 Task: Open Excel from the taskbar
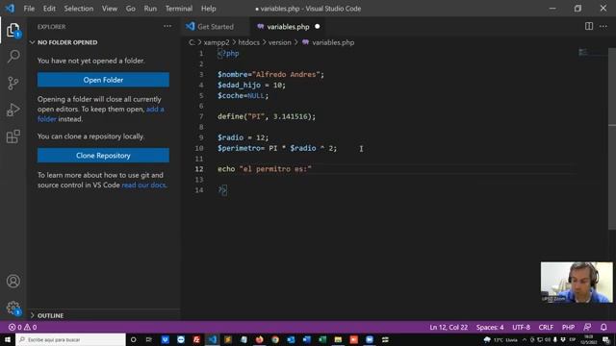[322, 339]
